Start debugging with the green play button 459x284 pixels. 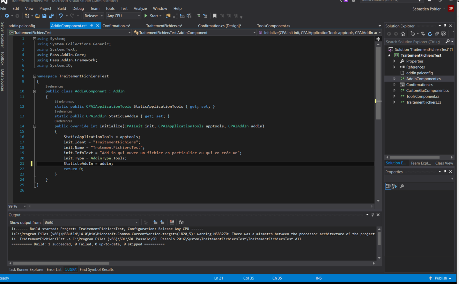(x=146, y=16)
